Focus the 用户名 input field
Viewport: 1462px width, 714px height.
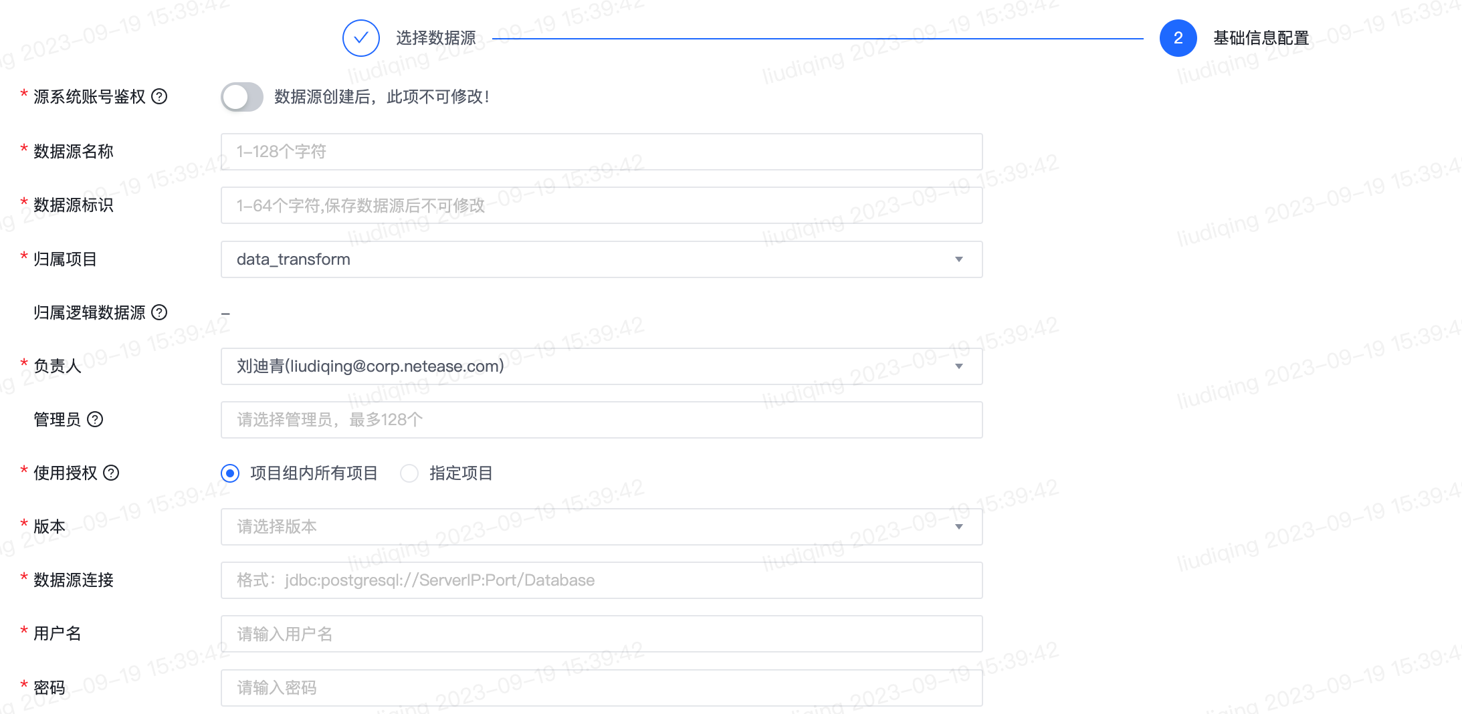[x=602, y=634]
